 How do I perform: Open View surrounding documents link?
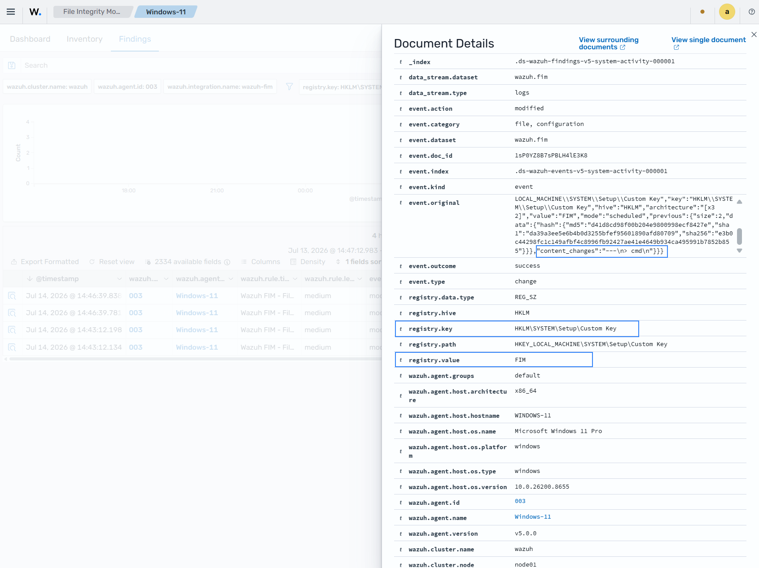click(x=609, y=43)
